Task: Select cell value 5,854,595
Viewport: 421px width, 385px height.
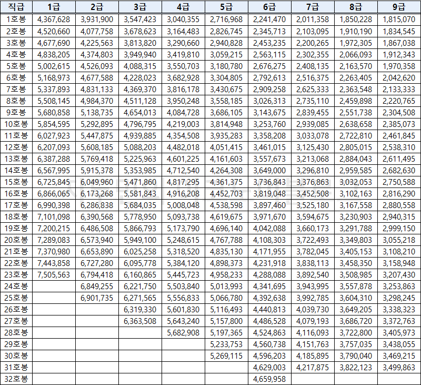Action: click(x=54, y=124)
